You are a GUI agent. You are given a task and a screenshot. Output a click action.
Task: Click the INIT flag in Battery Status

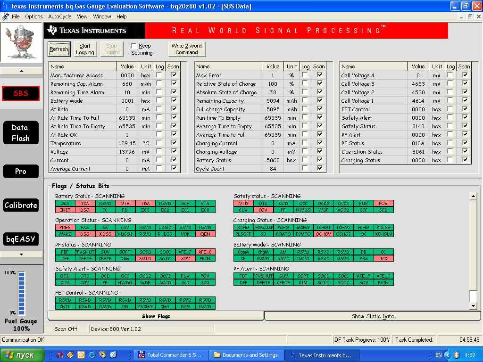pyautogui.click(x=65, y=210)
